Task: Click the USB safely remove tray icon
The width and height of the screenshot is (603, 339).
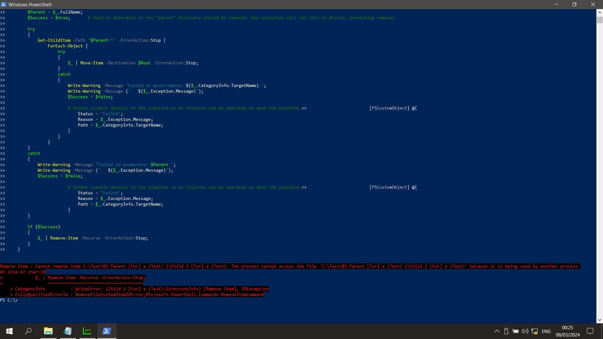Action: pos(506,331)
